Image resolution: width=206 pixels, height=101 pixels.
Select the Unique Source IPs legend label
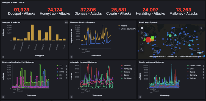(128, 29)
